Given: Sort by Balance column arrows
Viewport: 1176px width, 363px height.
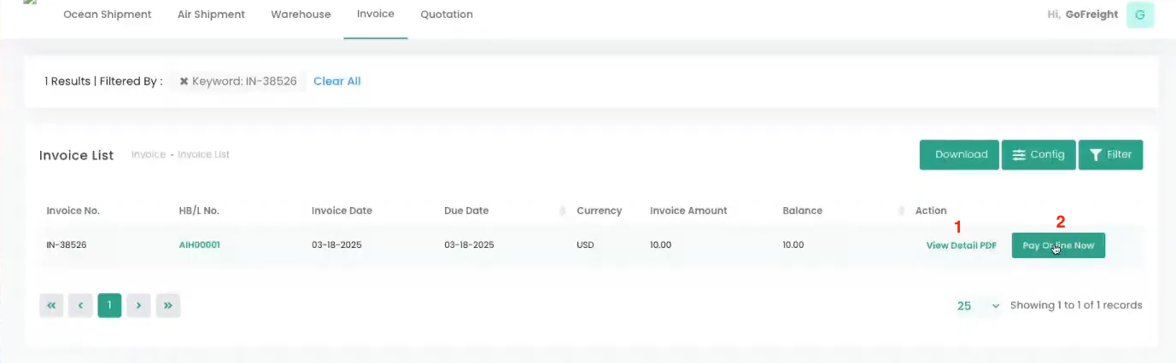Looking at the screenshot, I should [x=902, y=210].
